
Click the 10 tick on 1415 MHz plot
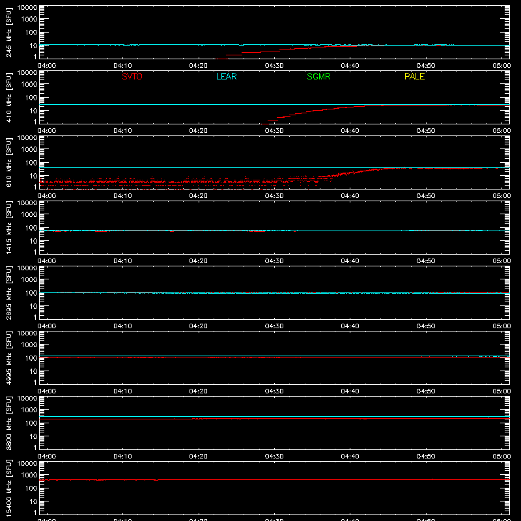[34, 241]
